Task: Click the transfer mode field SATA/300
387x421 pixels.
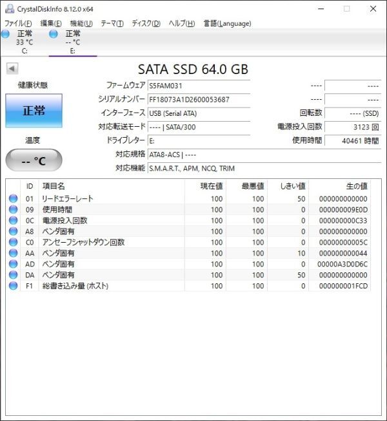Action: point(199,127)
